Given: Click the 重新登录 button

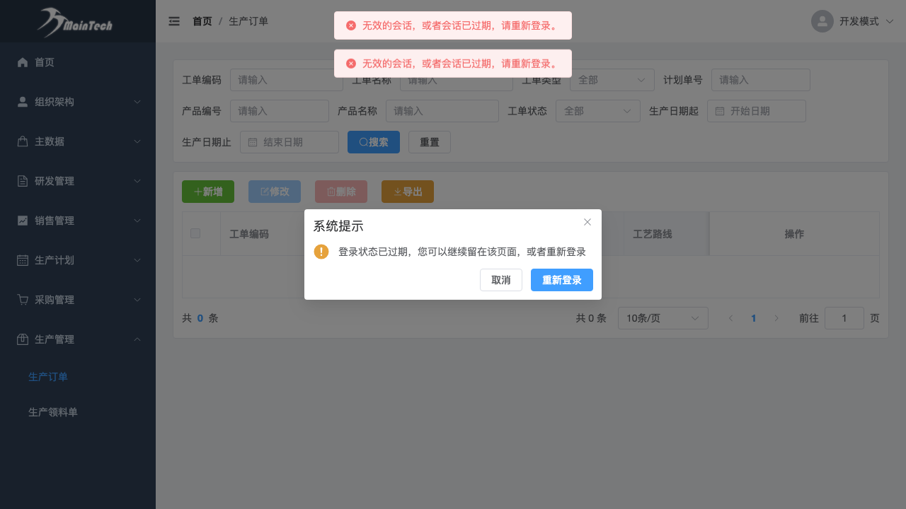Looking at the screenshot, I should [x=561, y=280].
